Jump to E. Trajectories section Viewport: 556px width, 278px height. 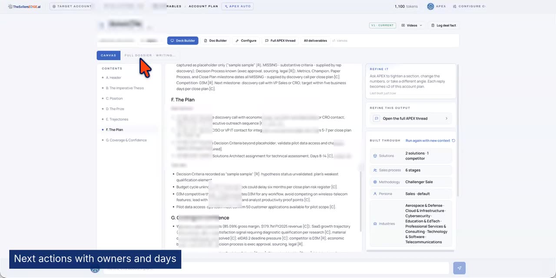coord(117,119)
